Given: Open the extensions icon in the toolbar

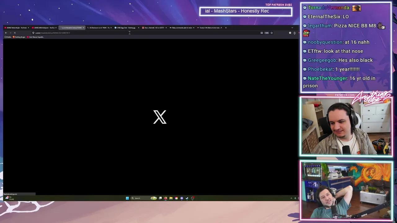Looking at the screenshot, I should tap(295, 33).
